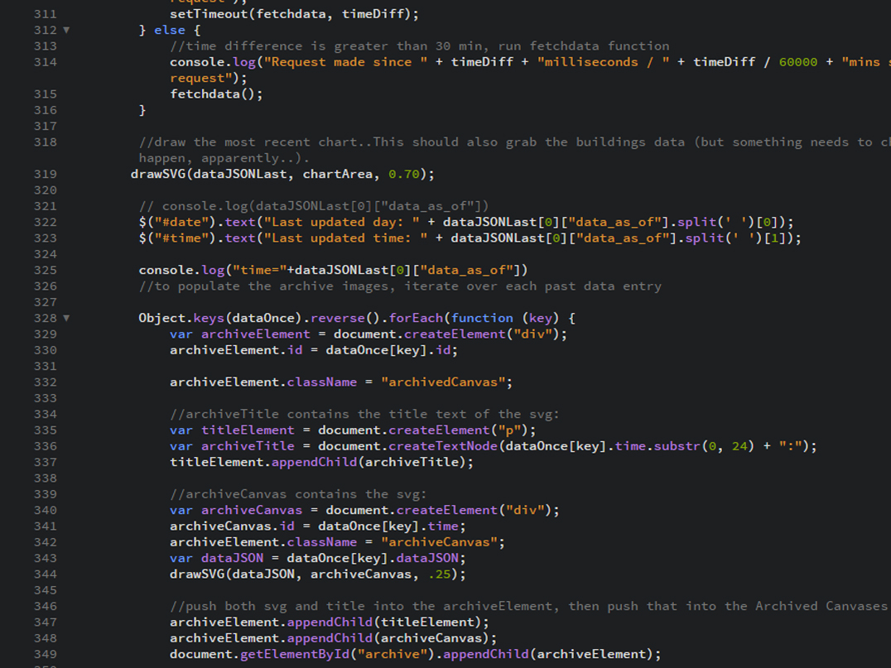Collapse the else block at line 312
Image resolution: width=891 pixels, height=668 pixels.
pos(66,30)
